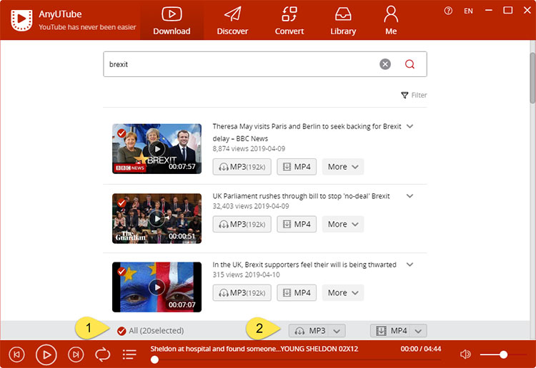Mute the player speaker icon

[x=465, y=354]
